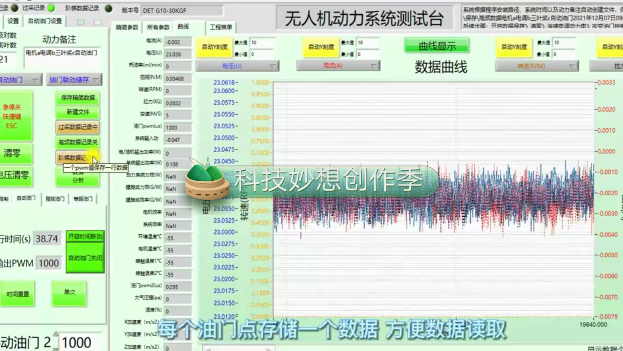The height and width of the screenshot is (351, 623).
Task: Click the 时间重置 button
Action: point(17,294)
